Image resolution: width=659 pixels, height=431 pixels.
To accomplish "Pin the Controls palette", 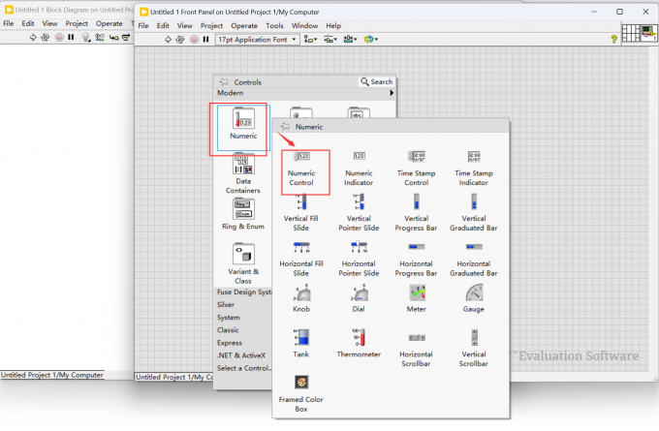I will coord(224,82).
